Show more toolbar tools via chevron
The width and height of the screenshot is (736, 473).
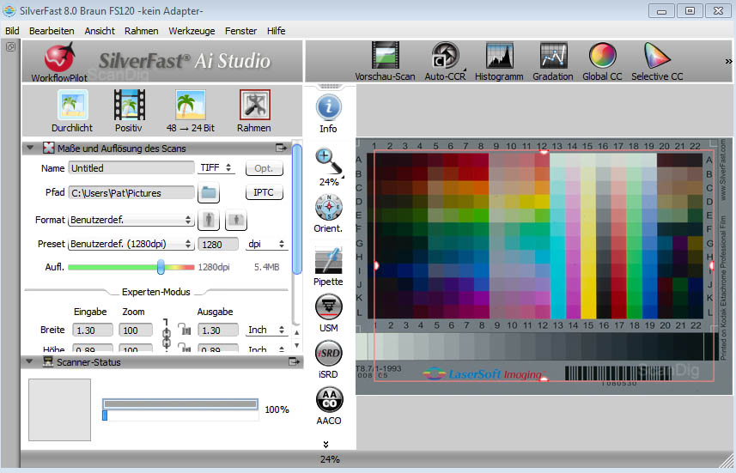728,62
